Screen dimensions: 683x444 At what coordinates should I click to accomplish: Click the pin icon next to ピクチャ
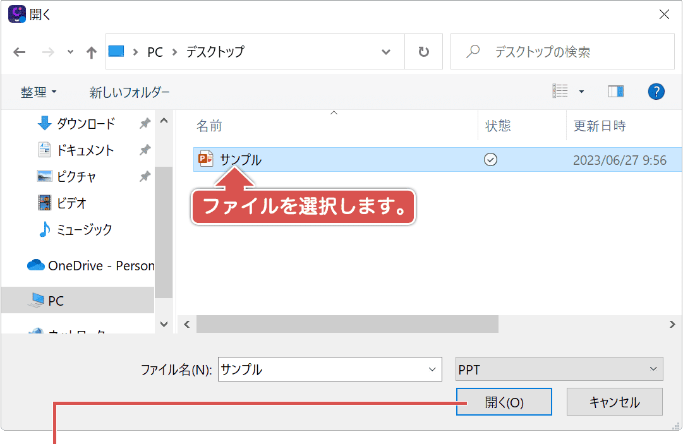coord(145,177)
